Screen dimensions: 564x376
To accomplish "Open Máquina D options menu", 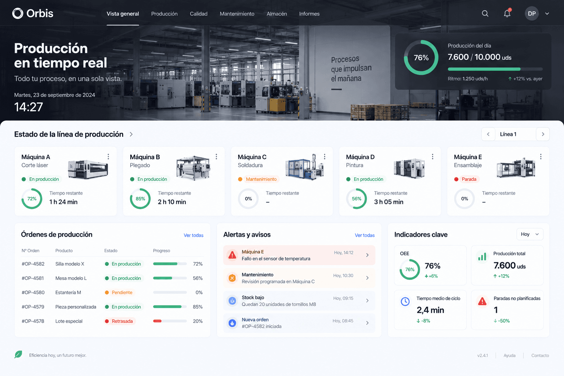I will click(x=433, y=157).
